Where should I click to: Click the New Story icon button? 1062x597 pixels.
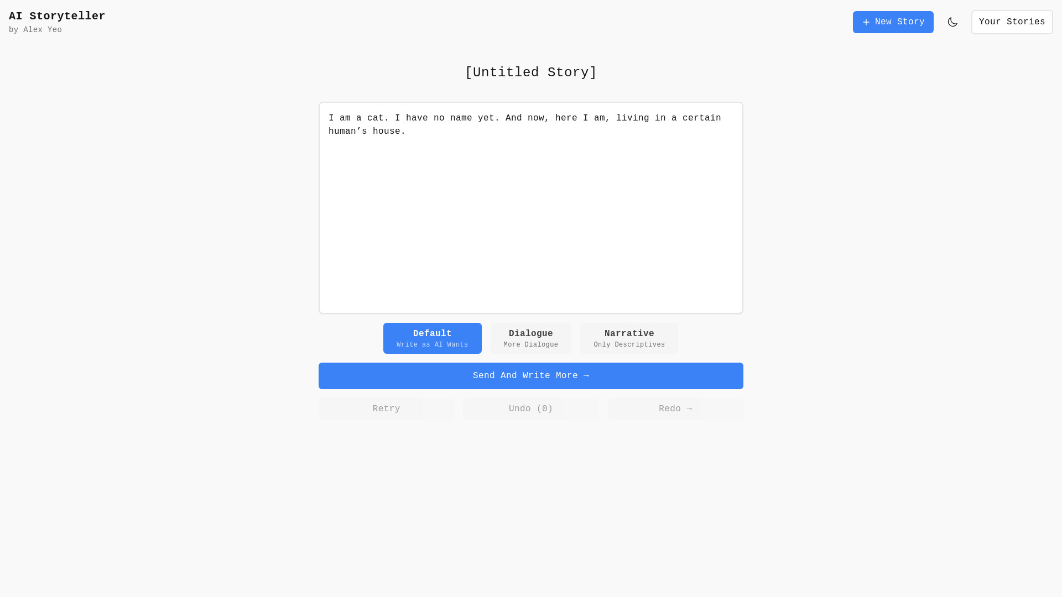tap(867, 22)
